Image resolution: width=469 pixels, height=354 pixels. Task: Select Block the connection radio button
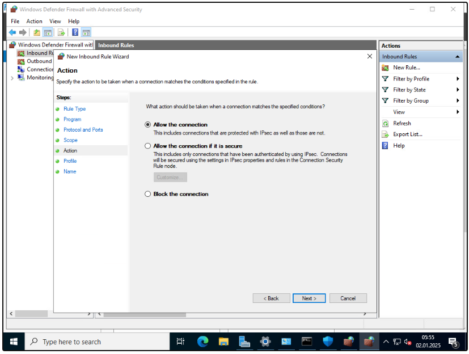(148, 194)
